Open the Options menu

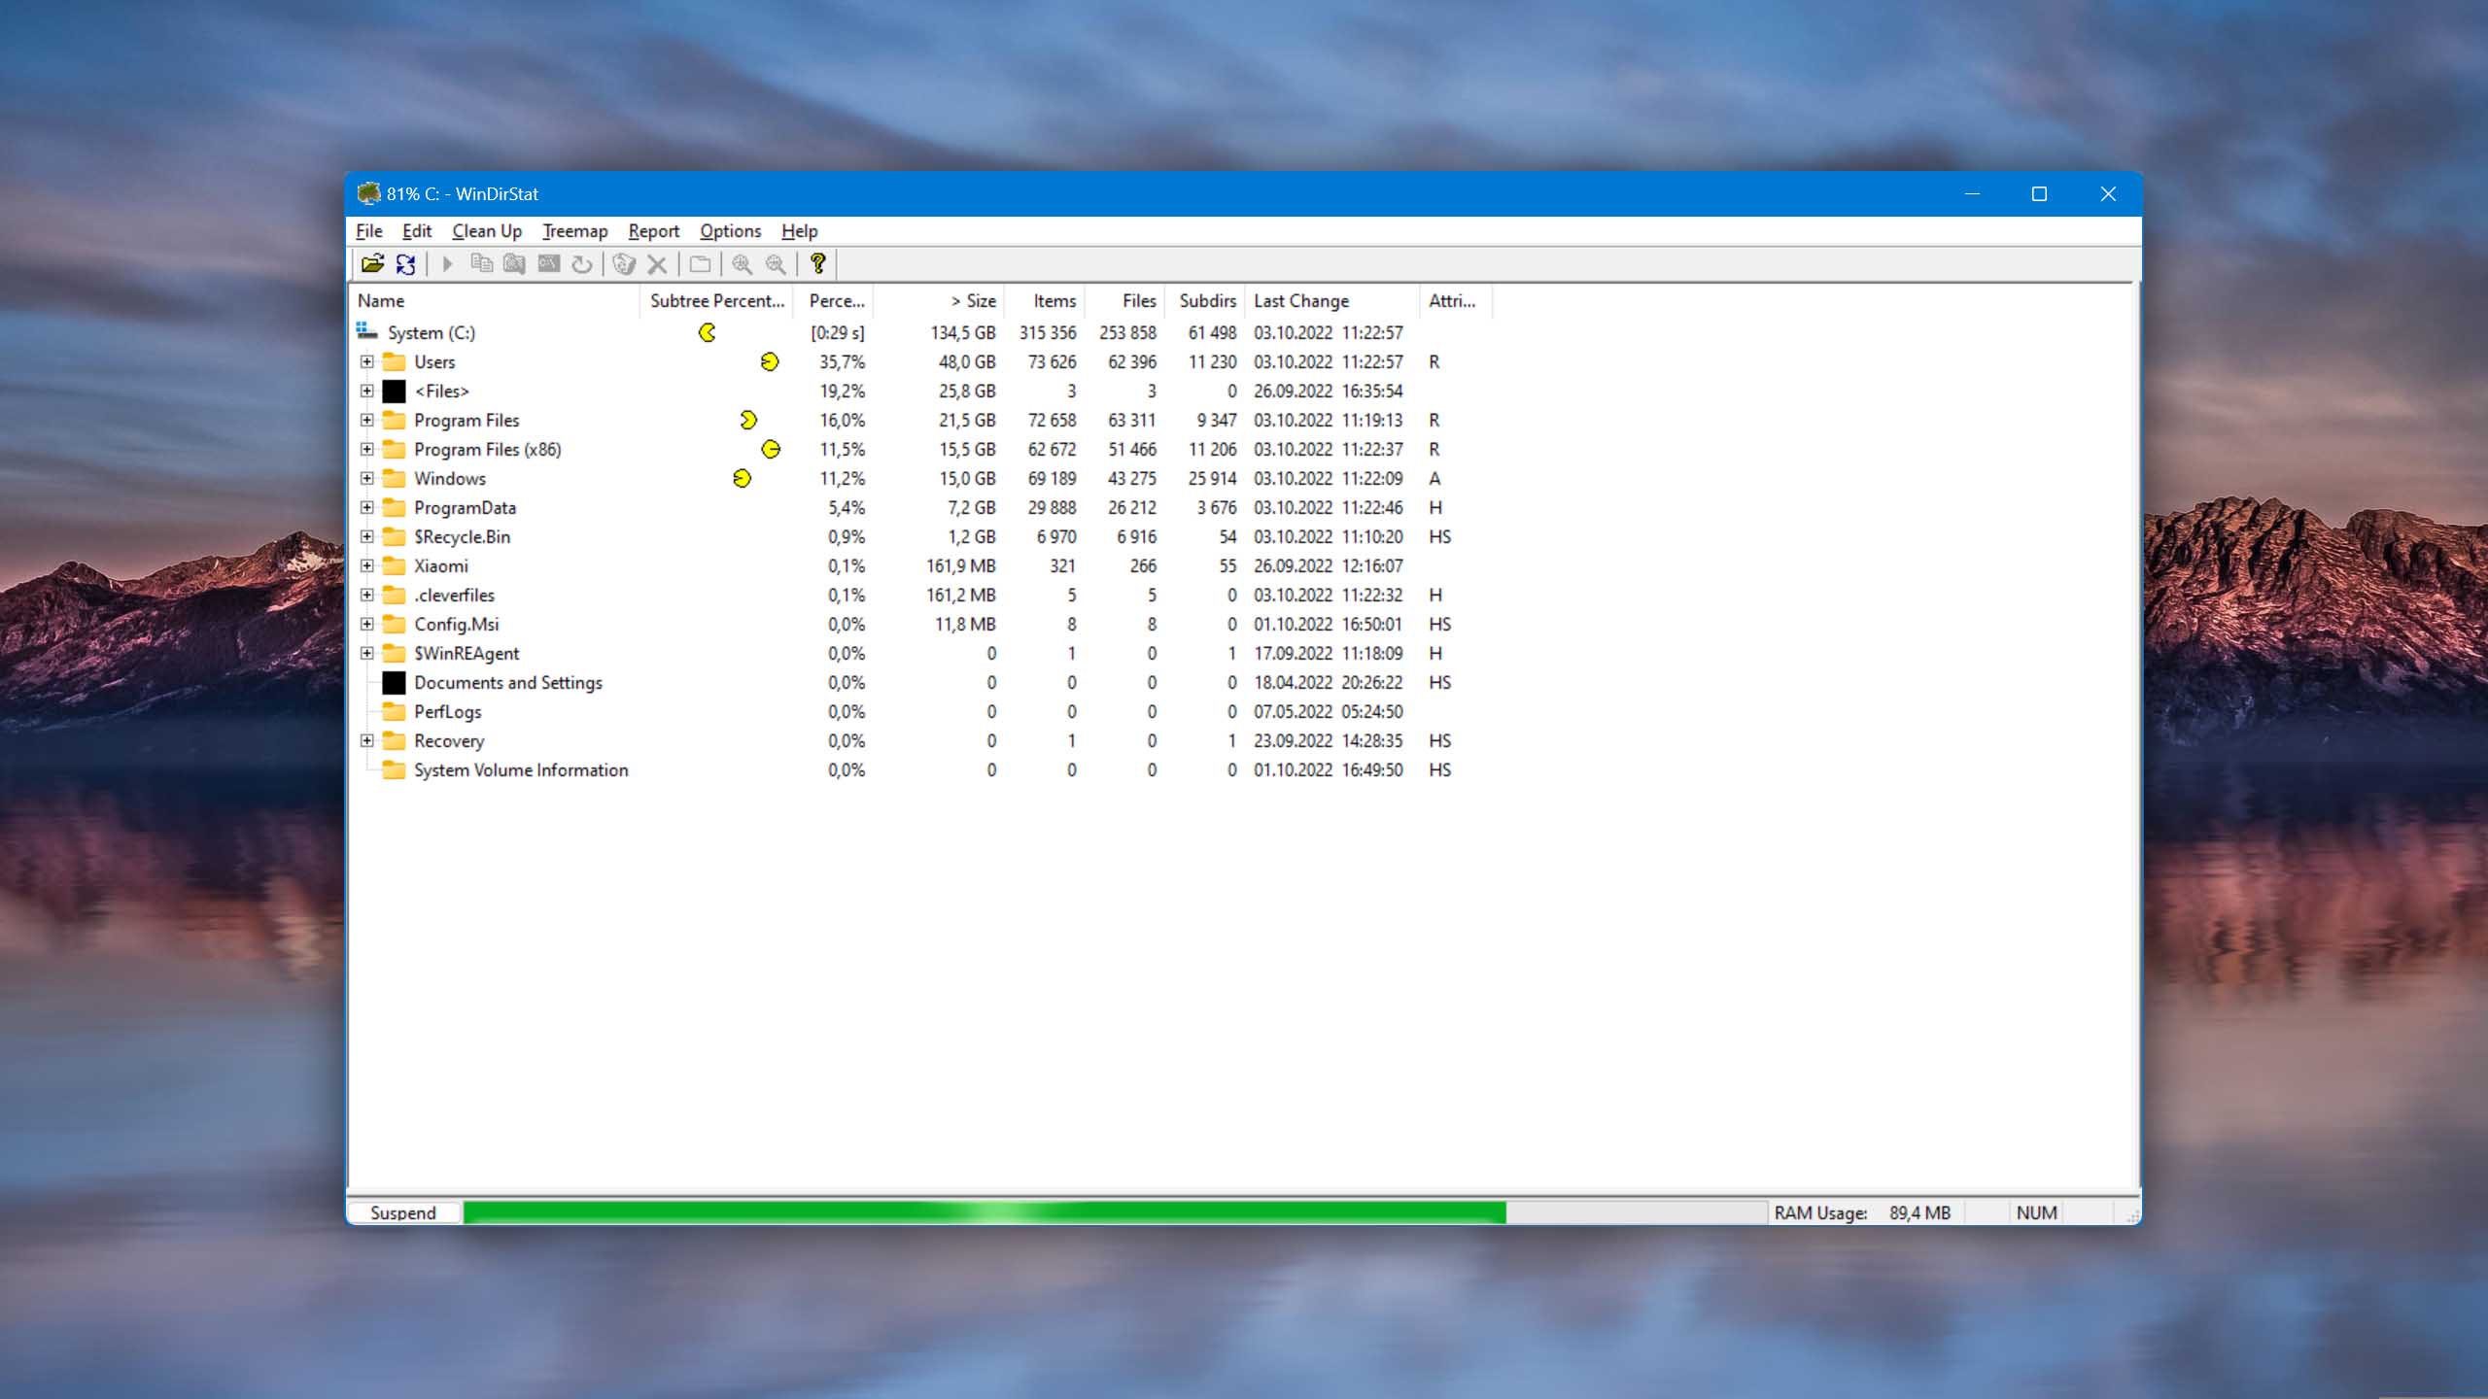[x=730, y=231]
